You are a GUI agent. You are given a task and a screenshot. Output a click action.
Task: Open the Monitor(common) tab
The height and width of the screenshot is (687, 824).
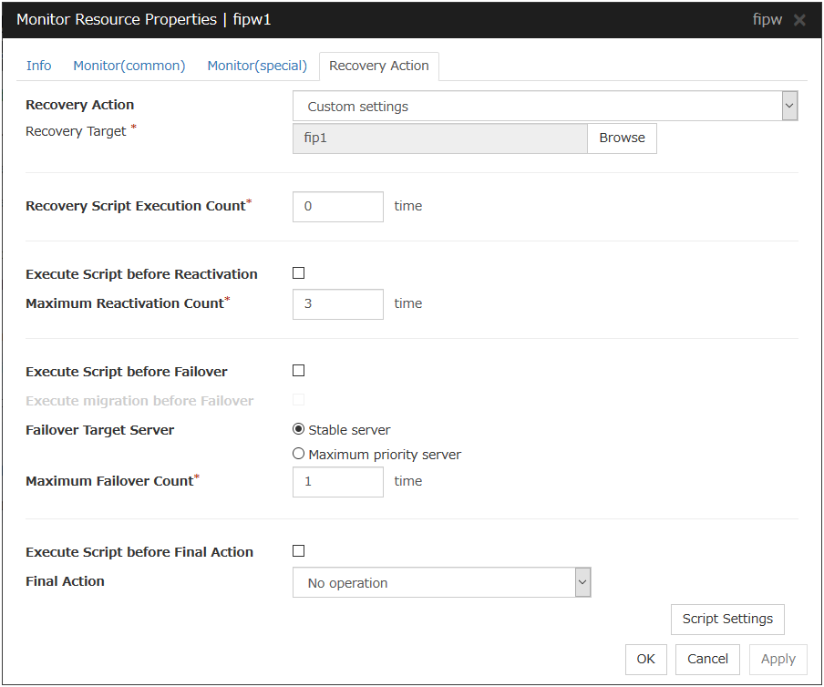click(x=129, y=66)
